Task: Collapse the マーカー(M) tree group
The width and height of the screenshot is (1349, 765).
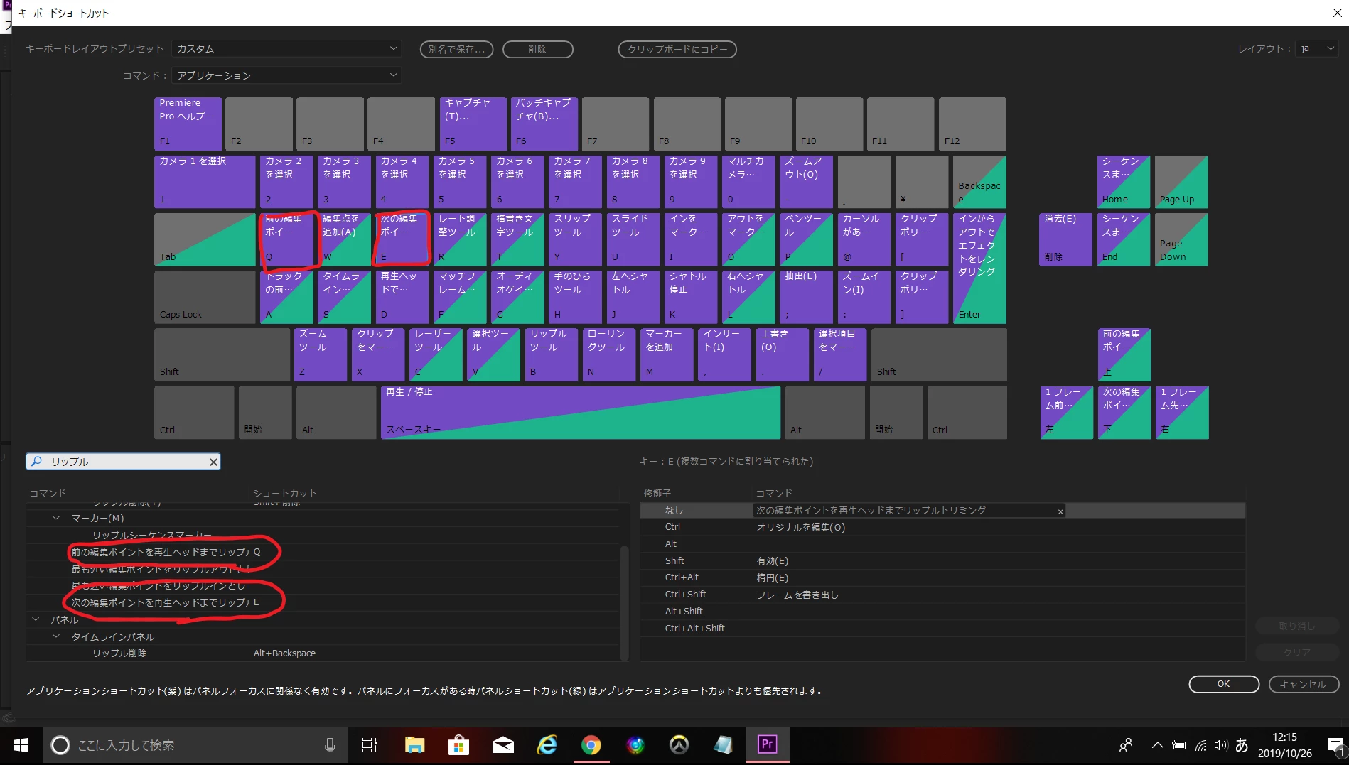Action: pos(56,518)
